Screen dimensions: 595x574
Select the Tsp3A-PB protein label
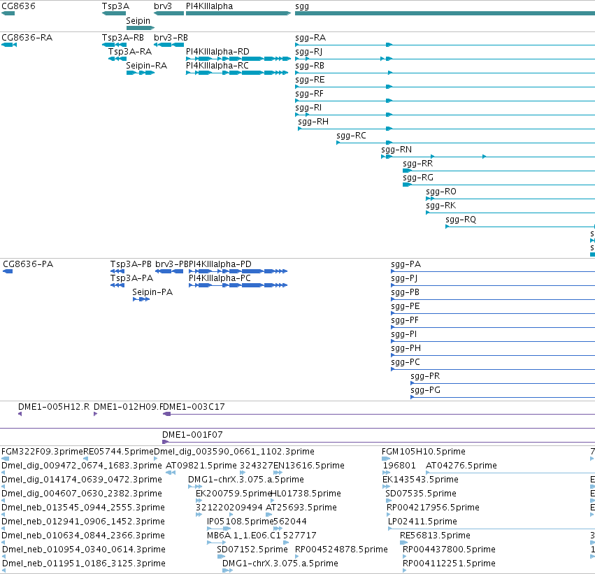(x=131, y=264)
